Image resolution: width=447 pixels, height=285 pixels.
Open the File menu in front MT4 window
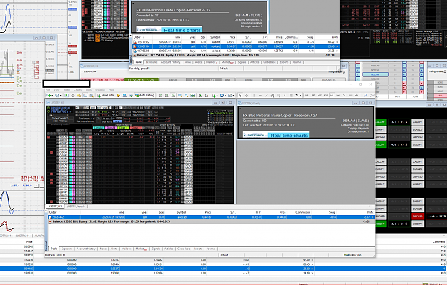click(48, 90)
